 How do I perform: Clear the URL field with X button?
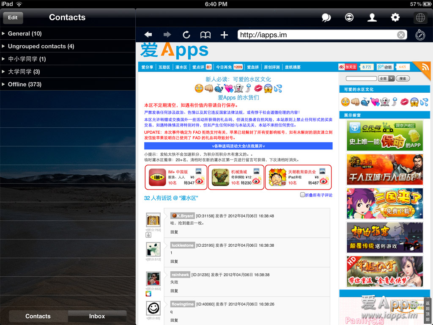pos(401,35)
